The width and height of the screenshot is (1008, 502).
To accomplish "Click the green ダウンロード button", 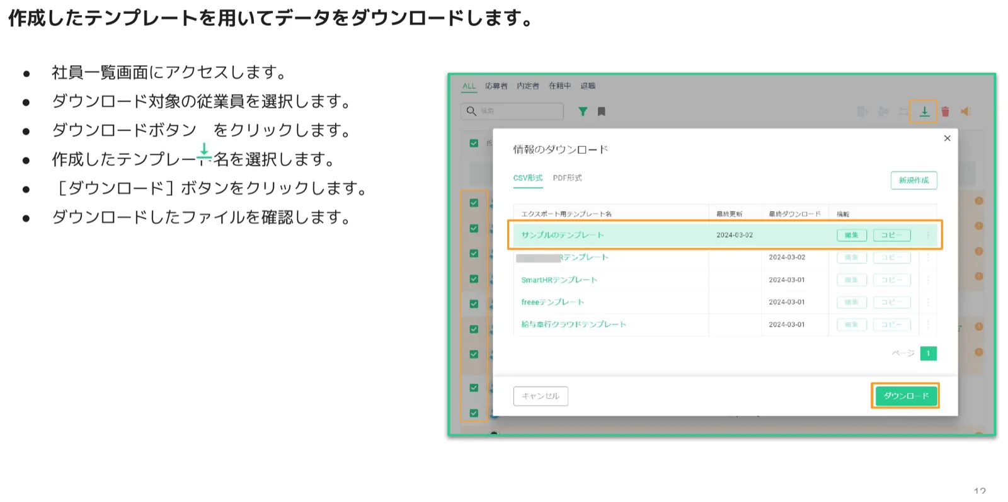I will (906, 396).
